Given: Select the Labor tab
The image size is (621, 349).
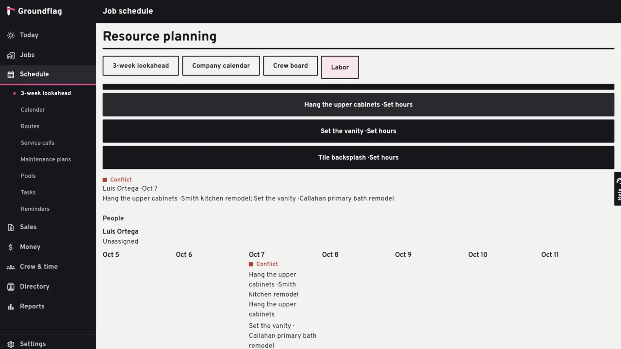Looking at the screenshot, I should coord(340,67).
